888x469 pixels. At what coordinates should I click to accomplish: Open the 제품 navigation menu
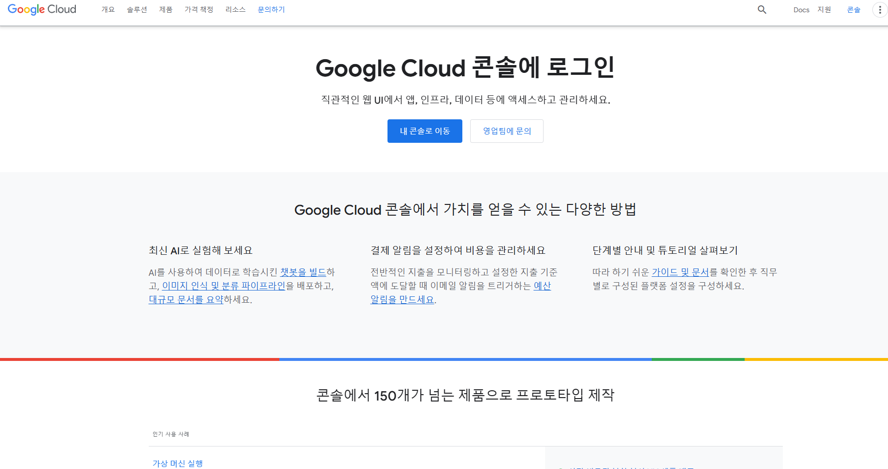tap(166, 9)
